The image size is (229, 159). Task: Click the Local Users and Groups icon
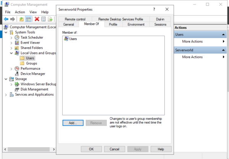(x=17, y=53)
